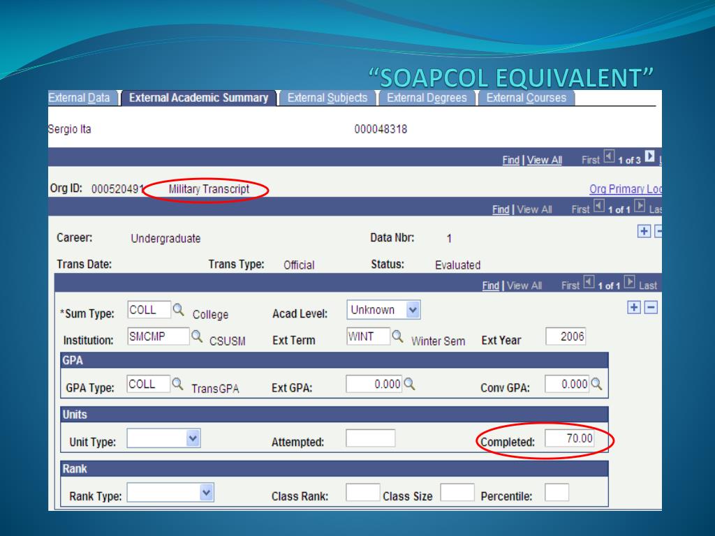Click previous arrow in Org ID section bar
The height and width of the screenshot is (536, 715).
[x=599, y=207]
